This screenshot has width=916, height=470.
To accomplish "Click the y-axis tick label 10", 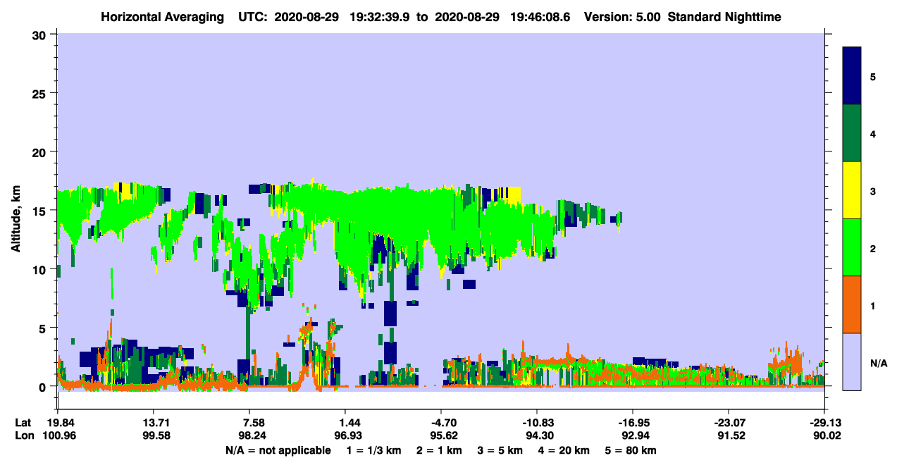I will [x=41, y=269].
